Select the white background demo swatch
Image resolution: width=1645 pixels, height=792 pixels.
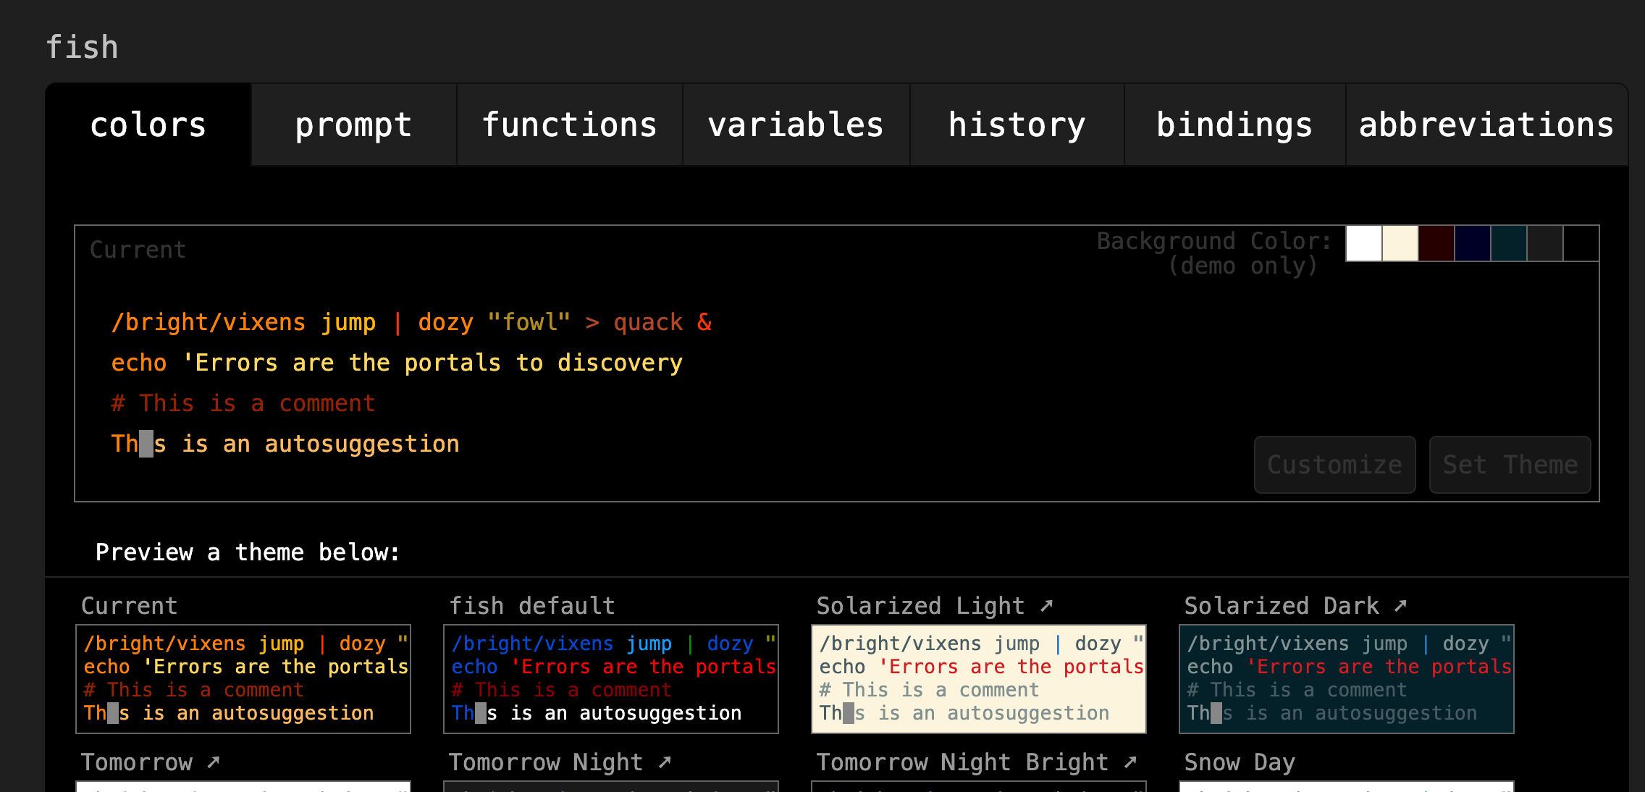pos(1363,244)
